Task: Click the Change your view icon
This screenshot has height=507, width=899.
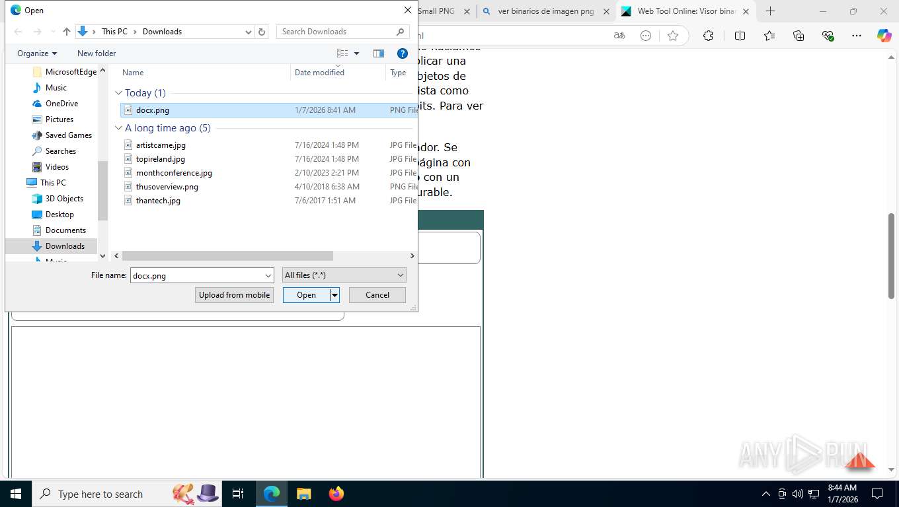Action: pos(342,53)
